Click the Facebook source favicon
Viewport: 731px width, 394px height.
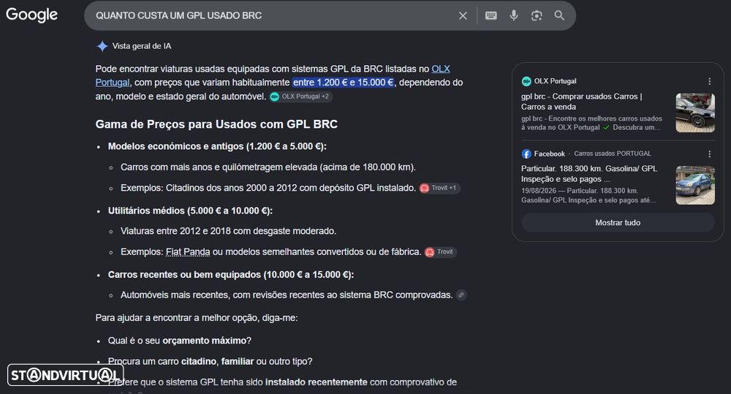point(526,154)
